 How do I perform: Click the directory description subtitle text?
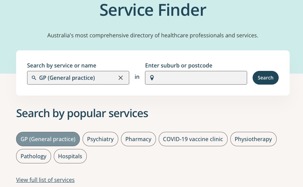point(153,35)
